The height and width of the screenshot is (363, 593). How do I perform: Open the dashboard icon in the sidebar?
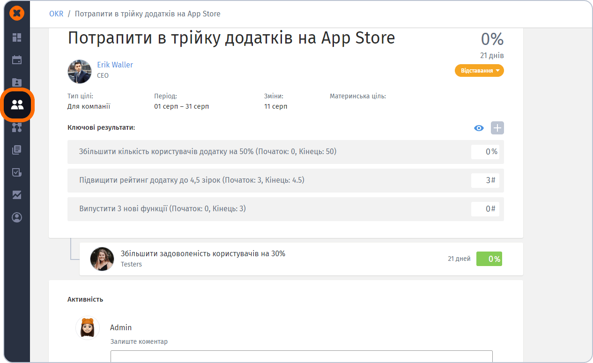[x=17, y=37]
